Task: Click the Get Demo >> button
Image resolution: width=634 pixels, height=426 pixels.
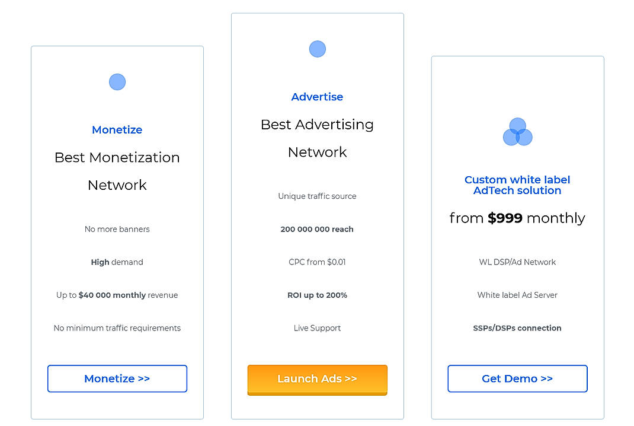Action: click(x=517, y=379)
